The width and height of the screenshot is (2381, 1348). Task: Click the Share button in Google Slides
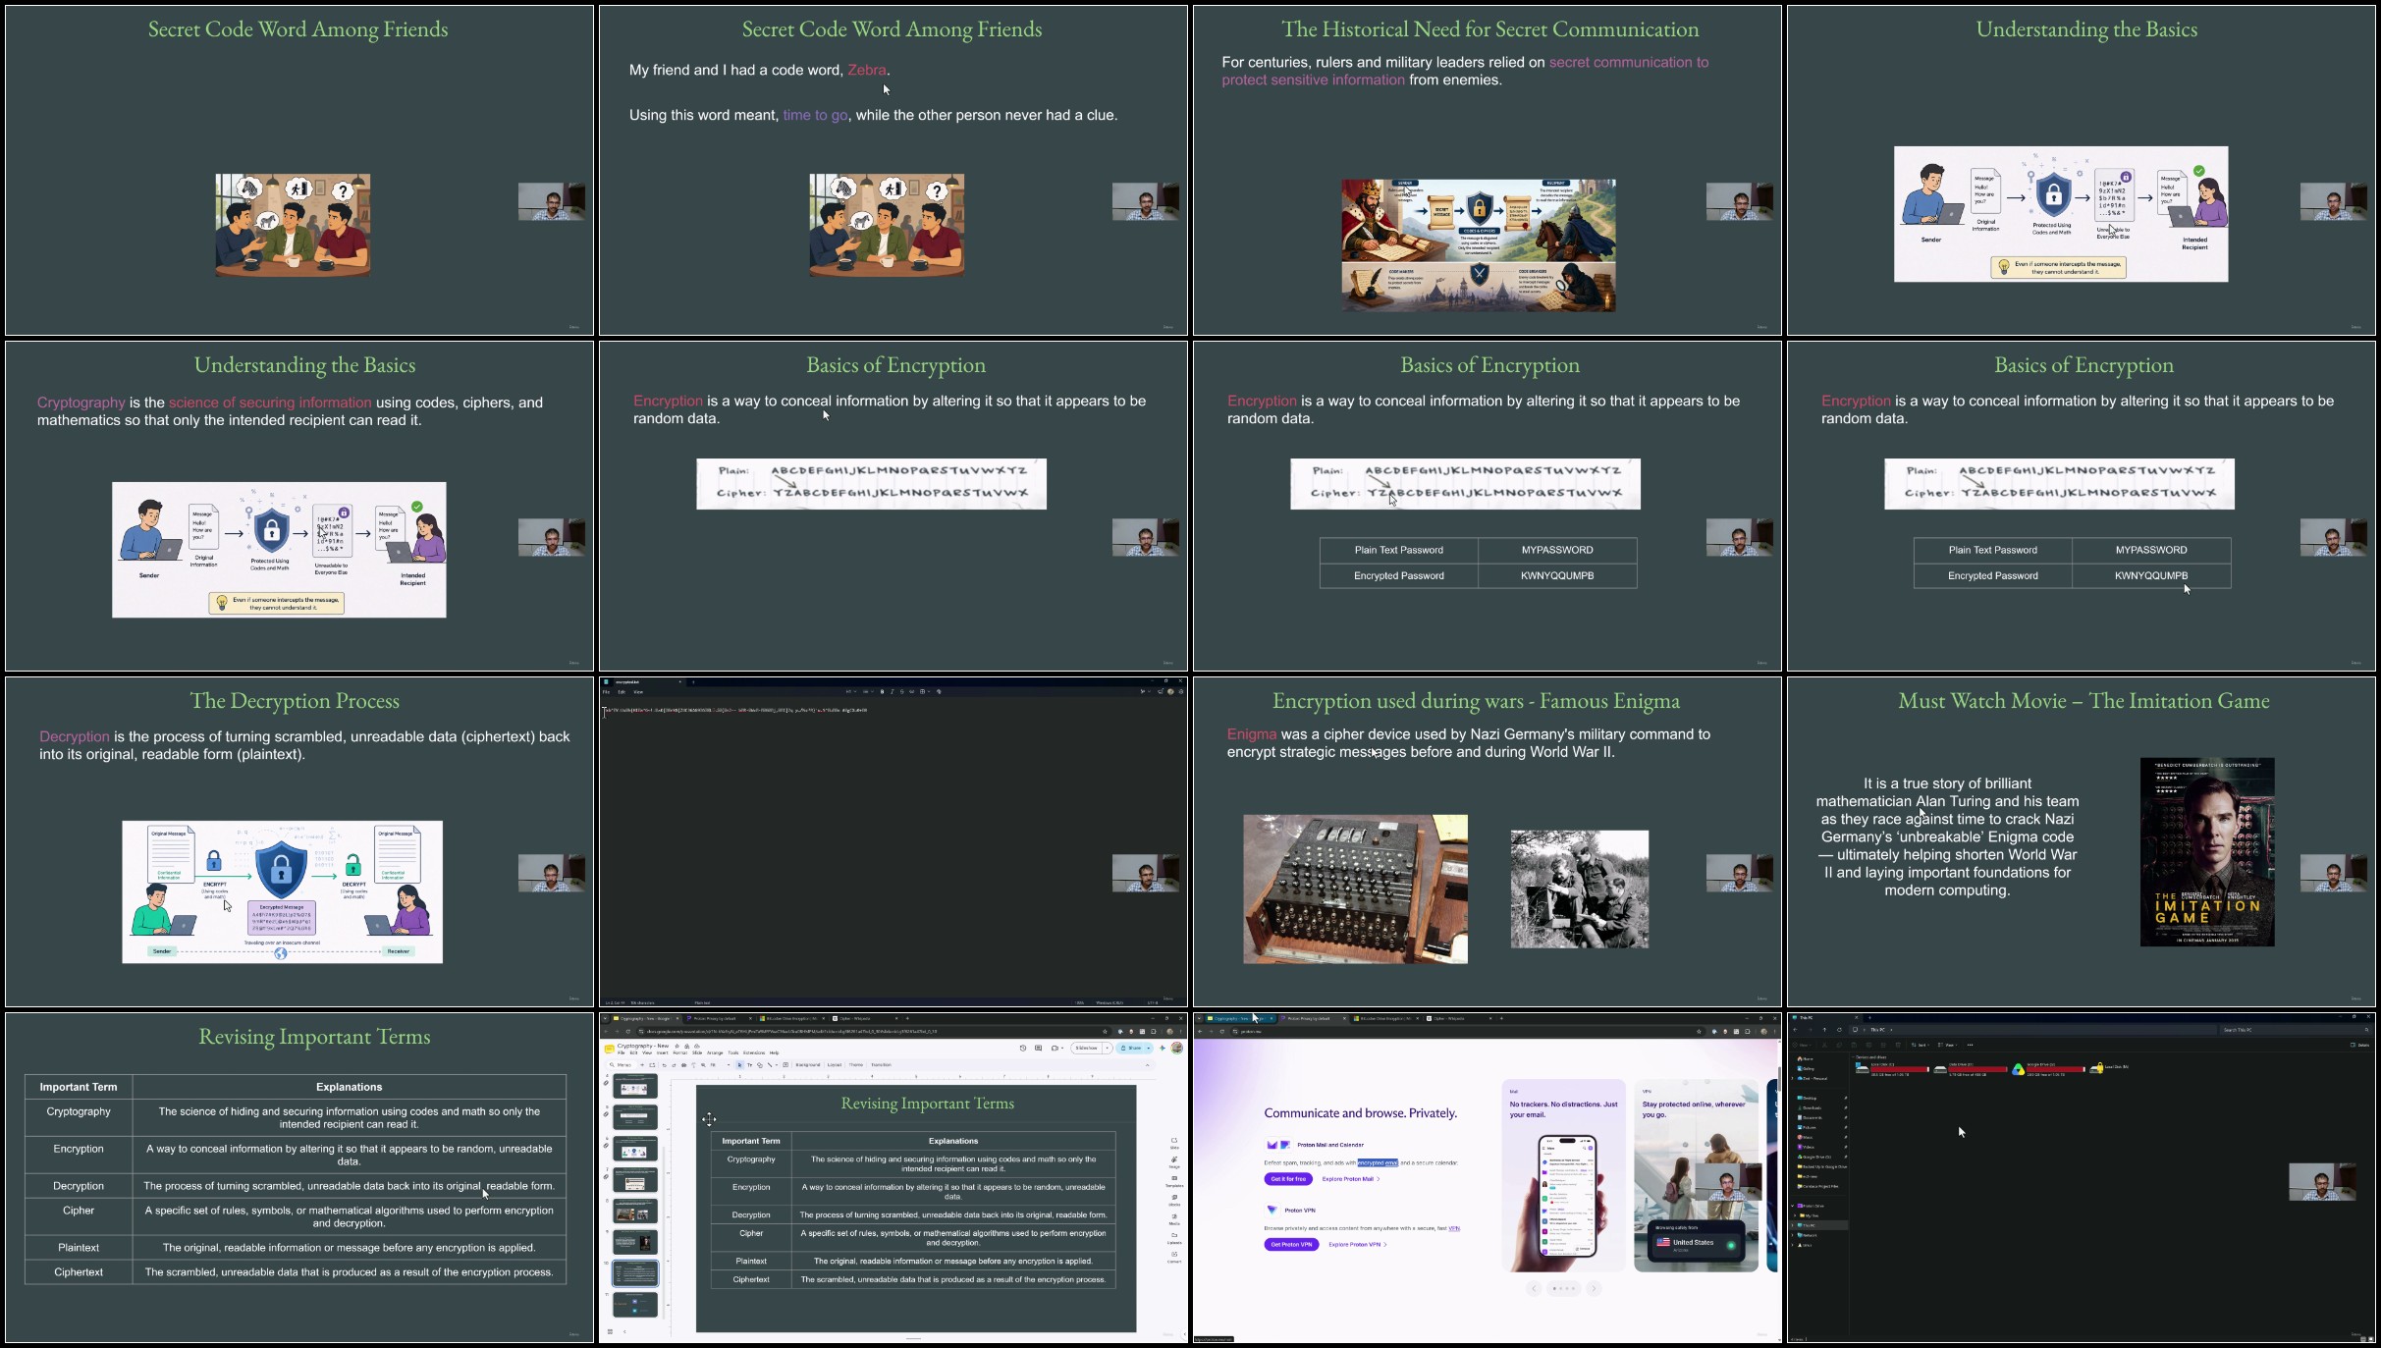pyautogui.click(x=1130, y=1048)
